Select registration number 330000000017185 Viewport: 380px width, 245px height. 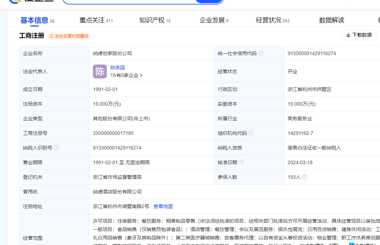pos(113,133)
